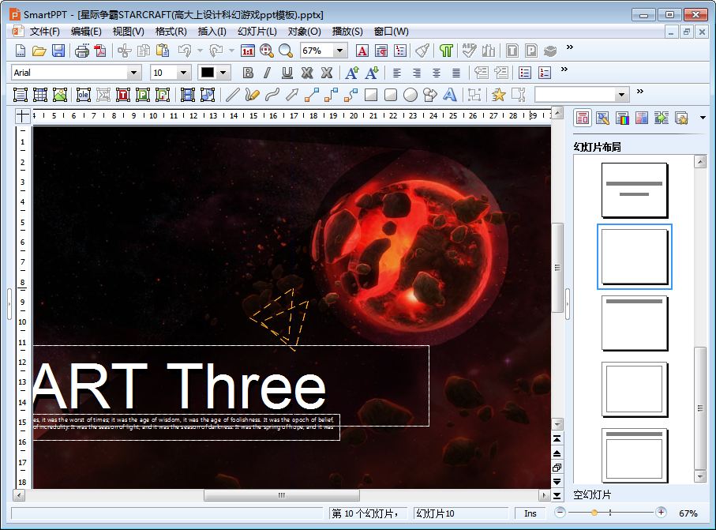The image size is (716, 530).
Task: Open the 插入(I) menu
Action: pyautogui.click(x=212, y=32)
